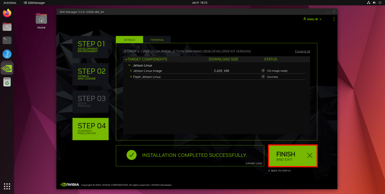Click the NVIDIA SDK Manager dock icon

pyautogui.click(x=7, y=68)
